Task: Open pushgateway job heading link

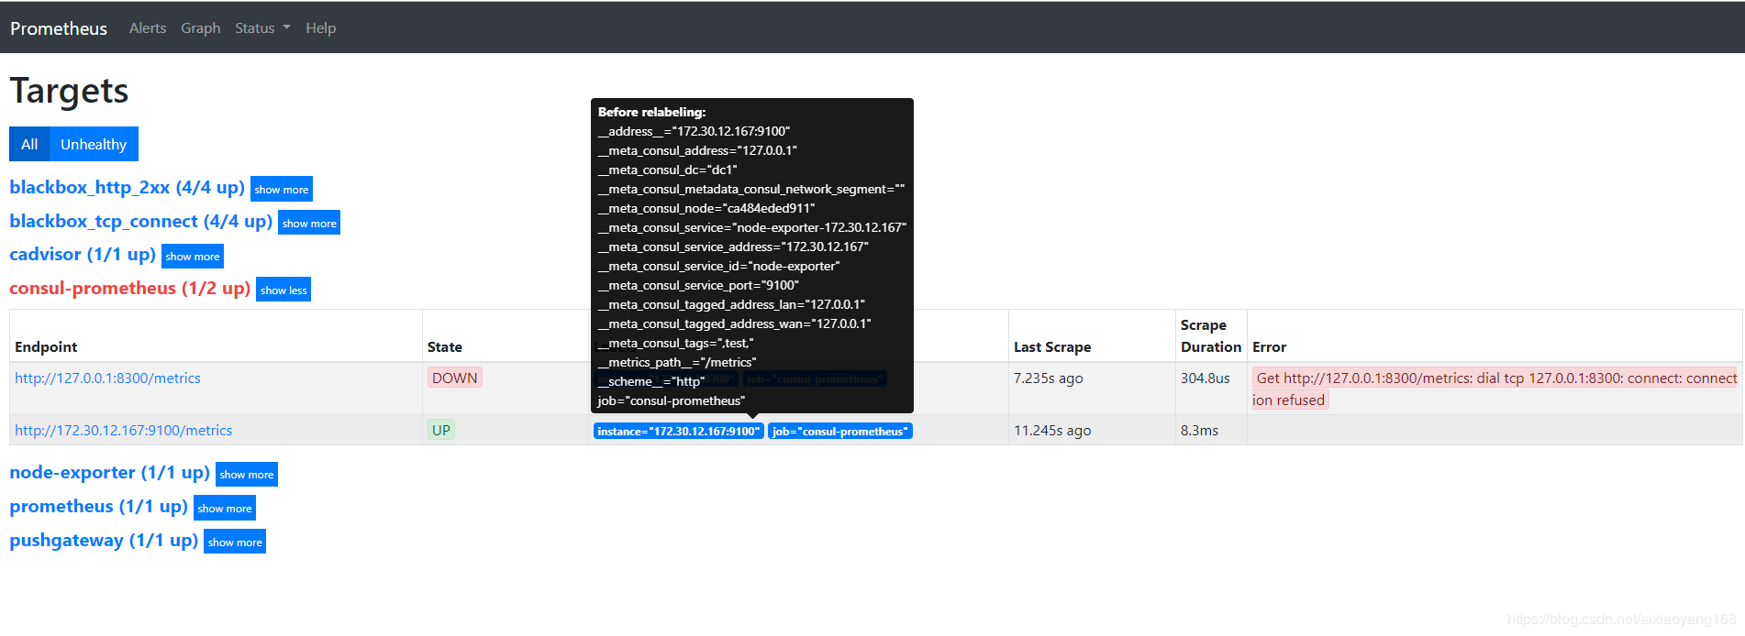Action: point(104,540)
